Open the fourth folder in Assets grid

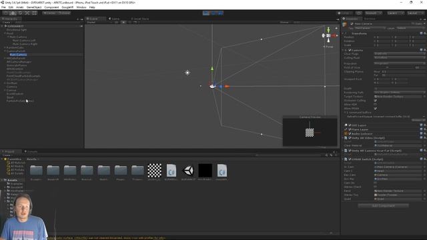[87, 171]
